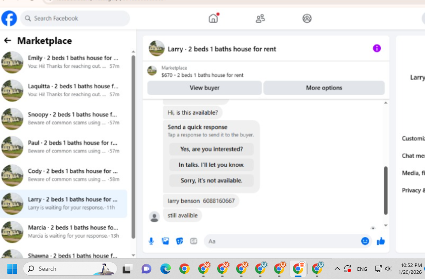Send quick reply In talks. I'll let you know.
This screenshot has width=425, height=279.
(211, 165)
